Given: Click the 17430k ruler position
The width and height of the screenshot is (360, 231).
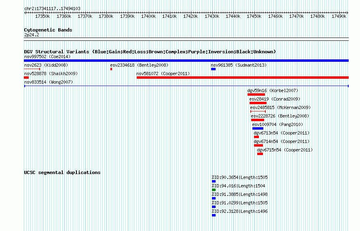Looking at the screenshot, I should tap(212, 17).
